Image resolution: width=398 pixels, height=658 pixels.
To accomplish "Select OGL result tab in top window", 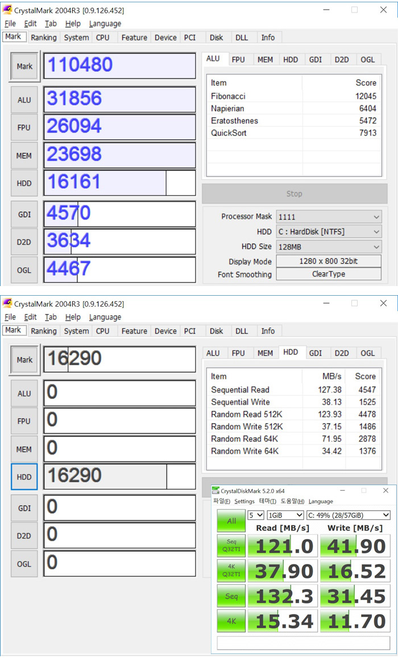I will (x=368, y=60).
